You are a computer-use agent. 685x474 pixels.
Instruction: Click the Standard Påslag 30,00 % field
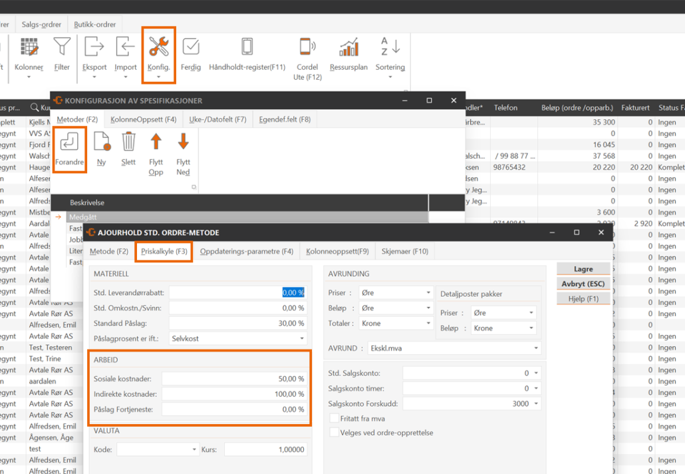237,323
